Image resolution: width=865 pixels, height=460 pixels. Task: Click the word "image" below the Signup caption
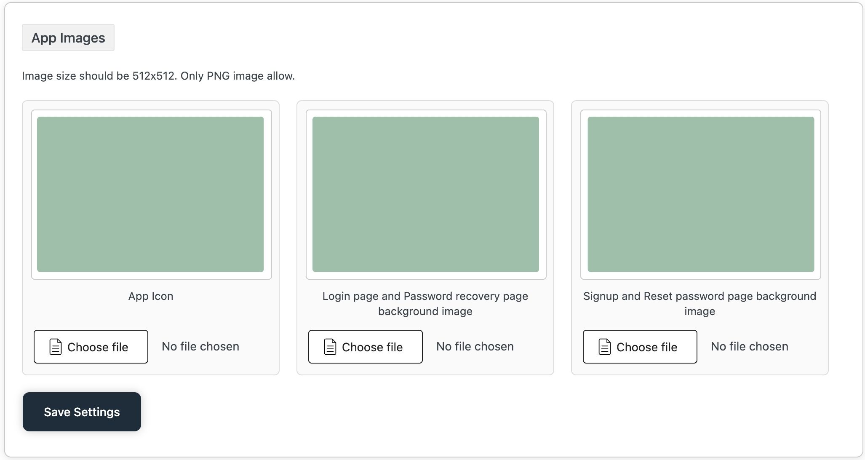pyautogui.click(x=699, y=311)
